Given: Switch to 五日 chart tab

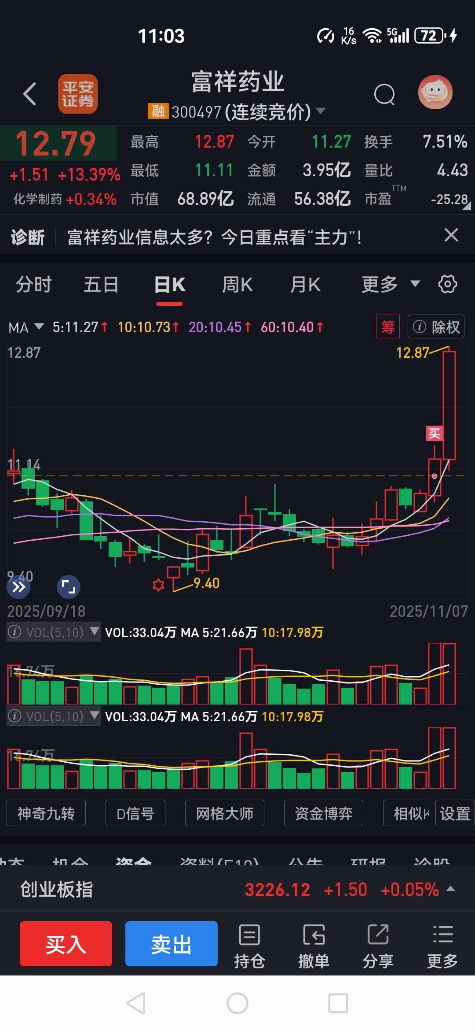Looking at the screenshot, I should point(101,284).
